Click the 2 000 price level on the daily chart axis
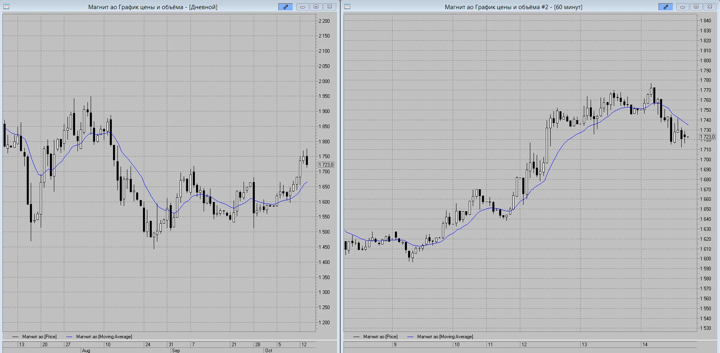The width and height of the screenshot is (720, 353). 324,81
